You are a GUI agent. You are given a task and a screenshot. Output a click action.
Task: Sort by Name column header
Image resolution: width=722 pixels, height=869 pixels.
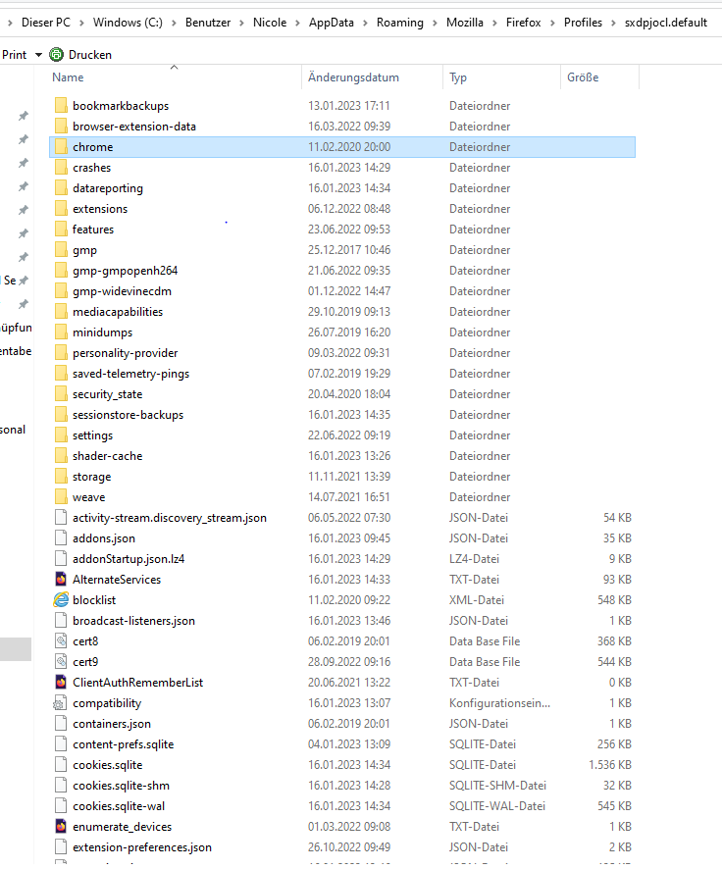coord(68,77)
